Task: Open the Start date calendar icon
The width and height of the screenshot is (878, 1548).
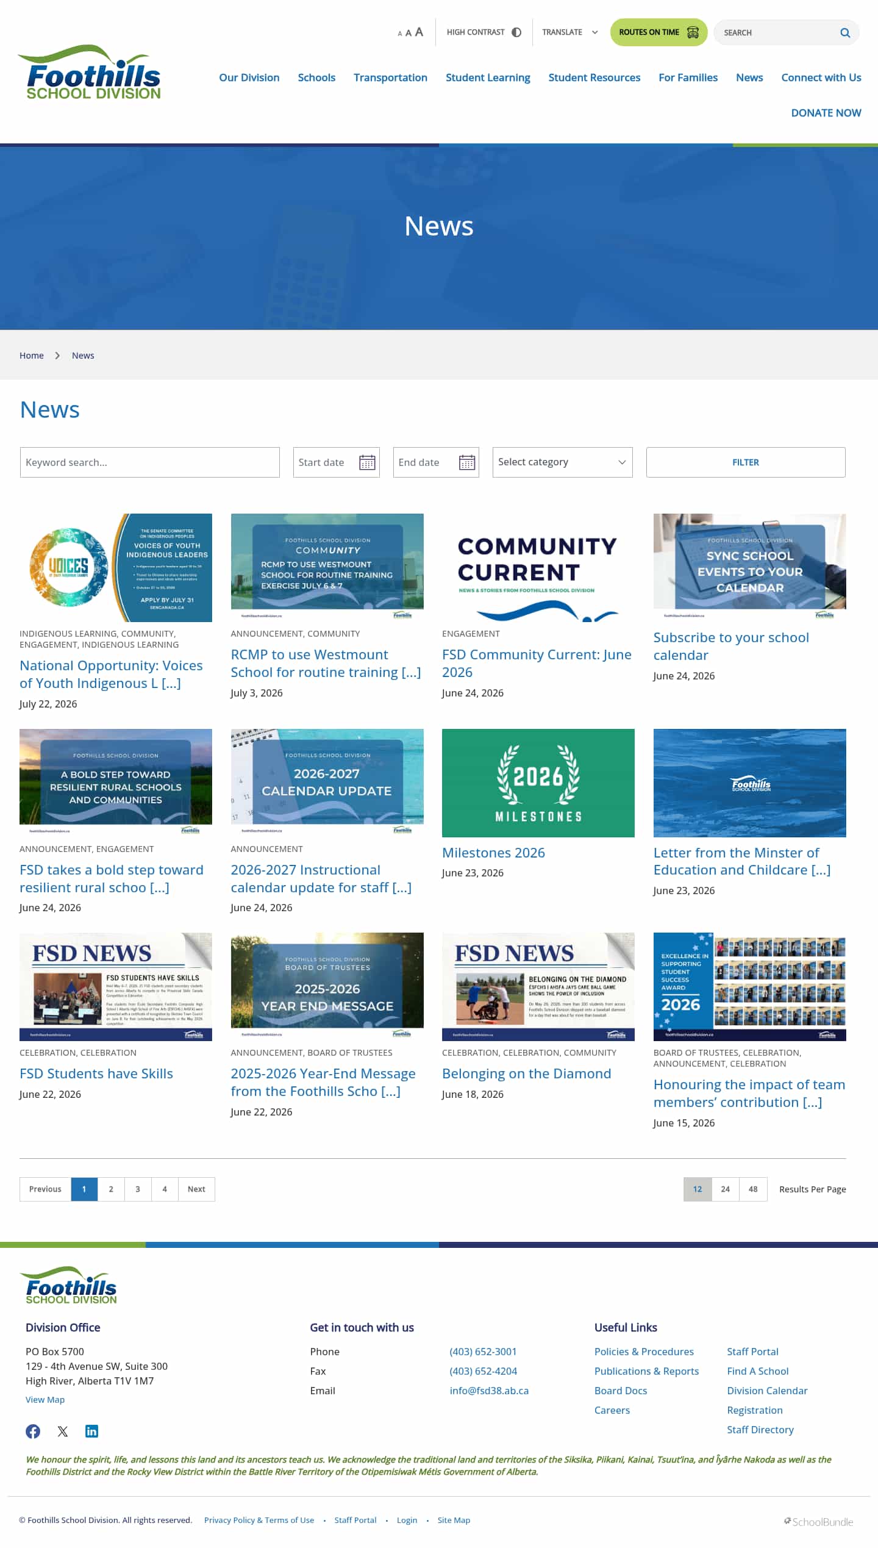Action: tap(367, 462)
